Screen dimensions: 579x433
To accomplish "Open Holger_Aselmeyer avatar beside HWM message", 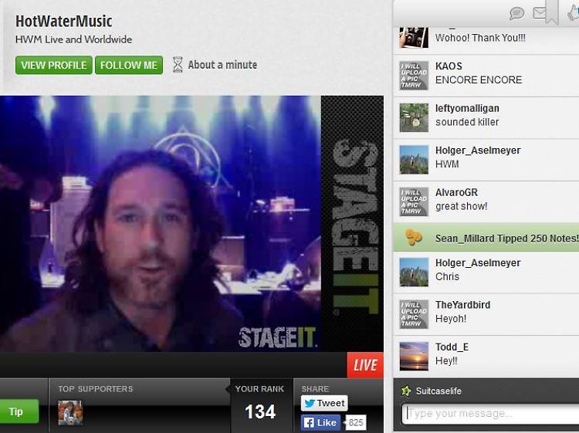I will coord(414,160).
